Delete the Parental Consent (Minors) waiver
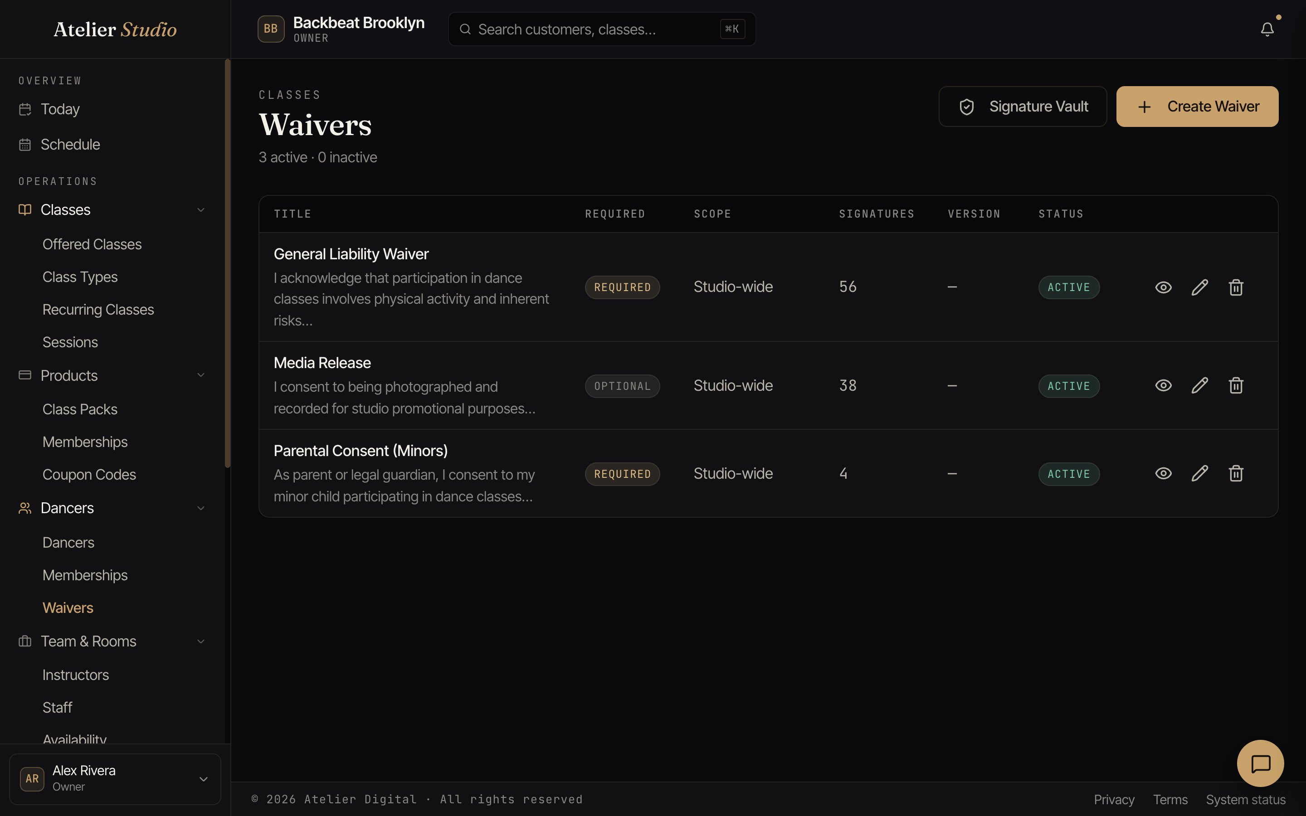This screenshot has width=1306, height=816. point(1236,473)
